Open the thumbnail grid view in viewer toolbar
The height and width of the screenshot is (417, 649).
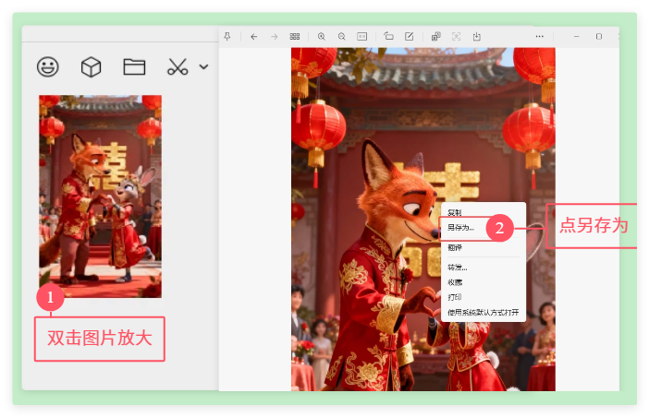click(x=295, y=36)
